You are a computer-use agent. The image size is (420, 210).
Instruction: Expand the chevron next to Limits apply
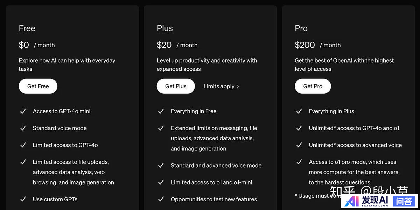(238, 86)
